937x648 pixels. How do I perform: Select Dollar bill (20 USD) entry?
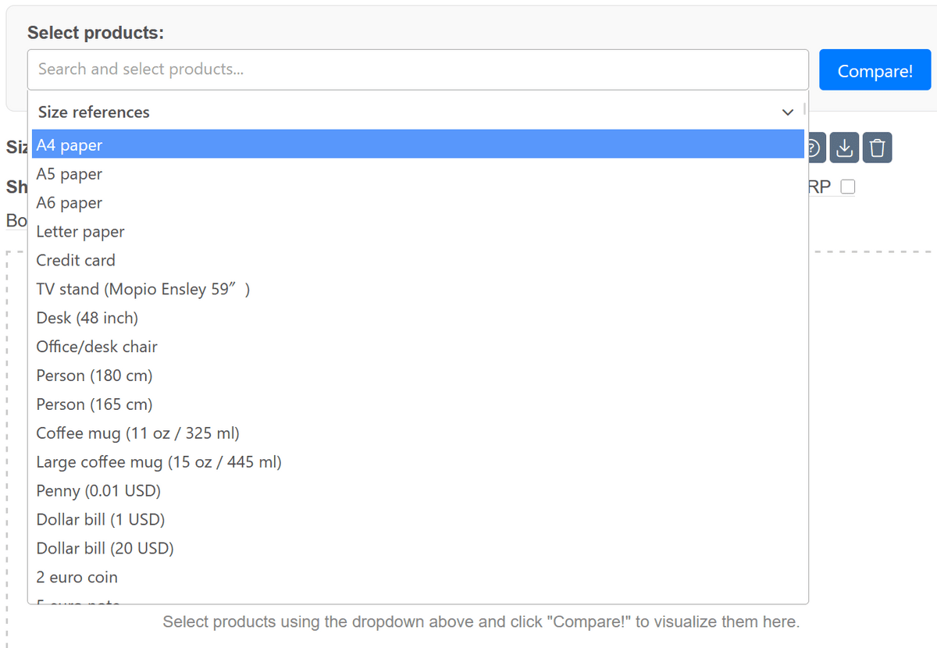(105, 548)
